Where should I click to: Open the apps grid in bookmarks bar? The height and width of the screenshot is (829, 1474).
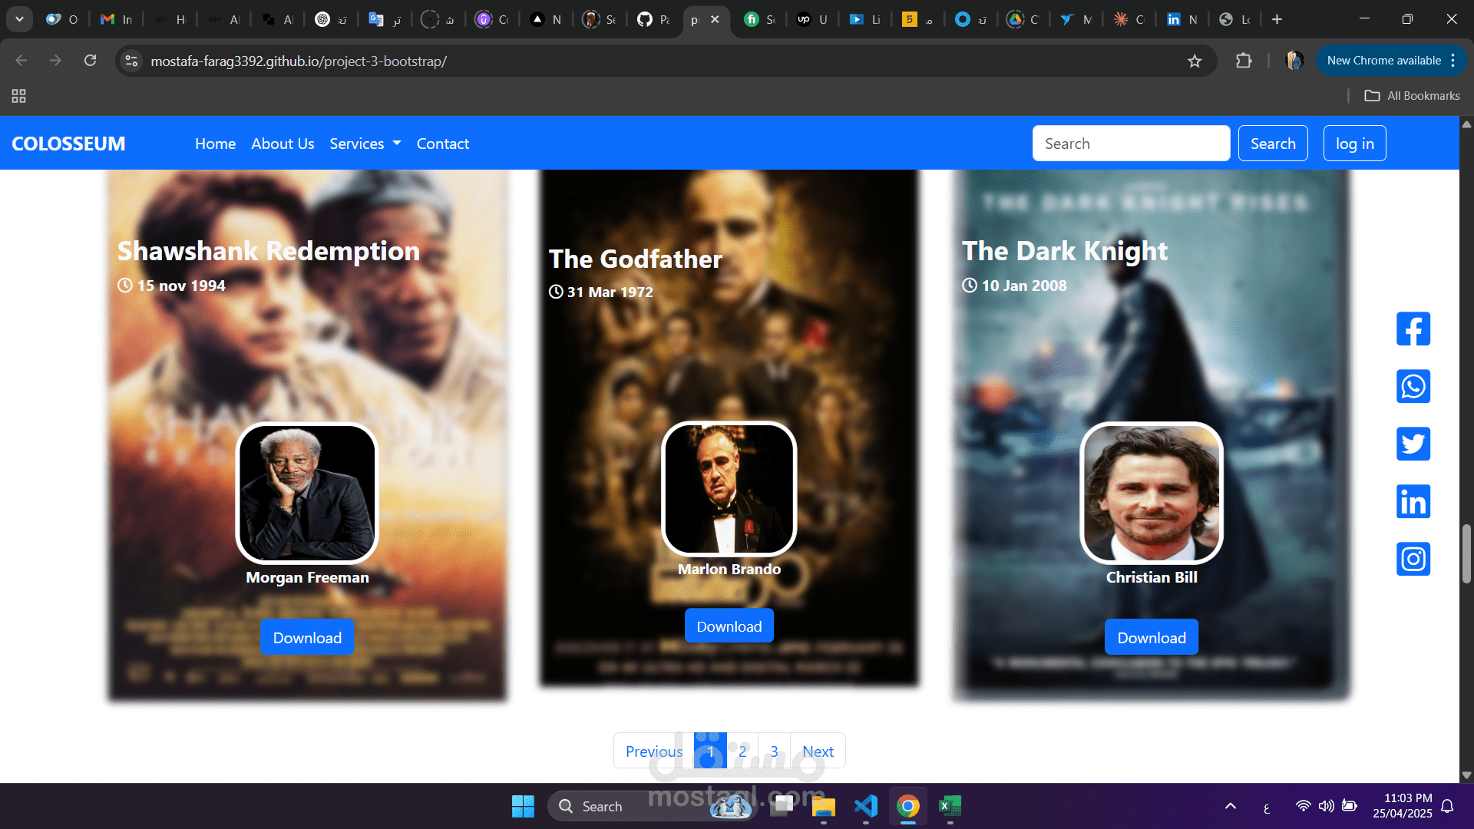[x=18, y=96]
